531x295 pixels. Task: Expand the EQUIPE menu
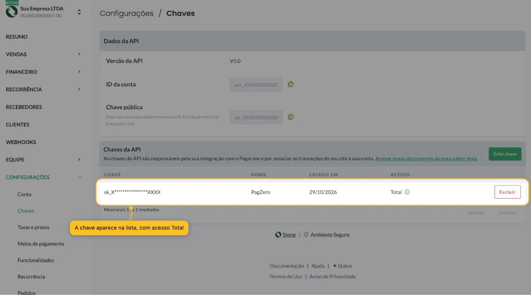[79, 159]
